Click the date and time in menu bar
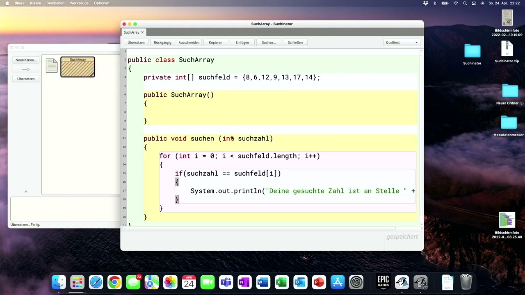Viewport: 525px width, 295px height. click(504, 3)
